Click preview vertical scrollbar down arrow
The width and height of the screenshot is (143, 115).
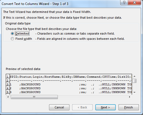click(134, 92)
